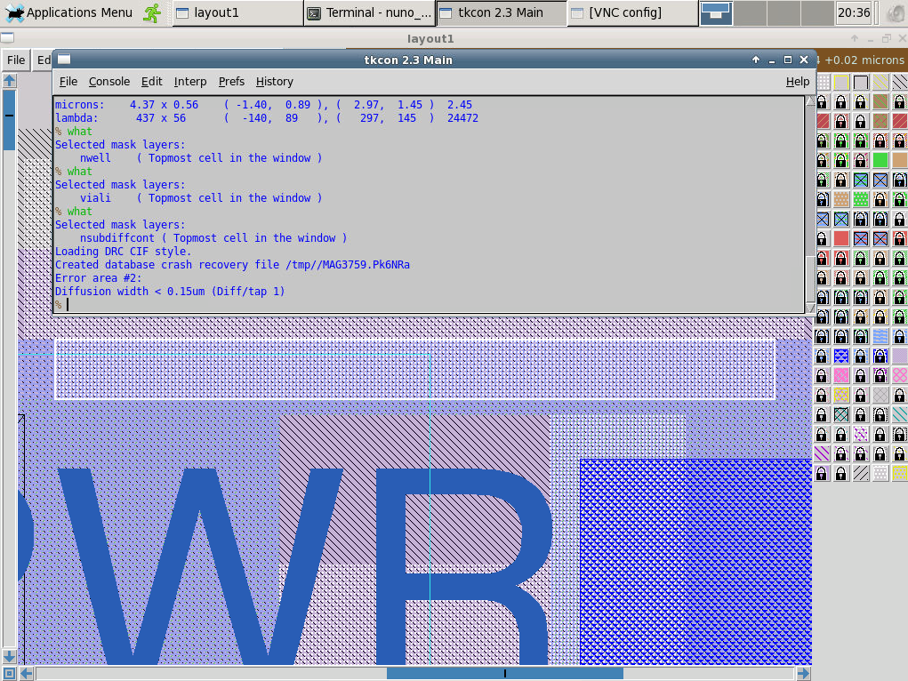Select the black outlined box layer icon
908x681 pixels.
(861, 82)
